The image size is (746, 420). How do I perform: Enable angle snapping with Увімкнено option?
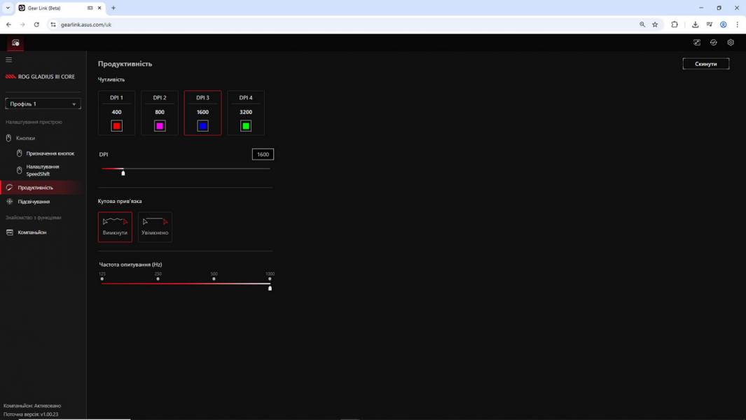[x=155, y=227]
